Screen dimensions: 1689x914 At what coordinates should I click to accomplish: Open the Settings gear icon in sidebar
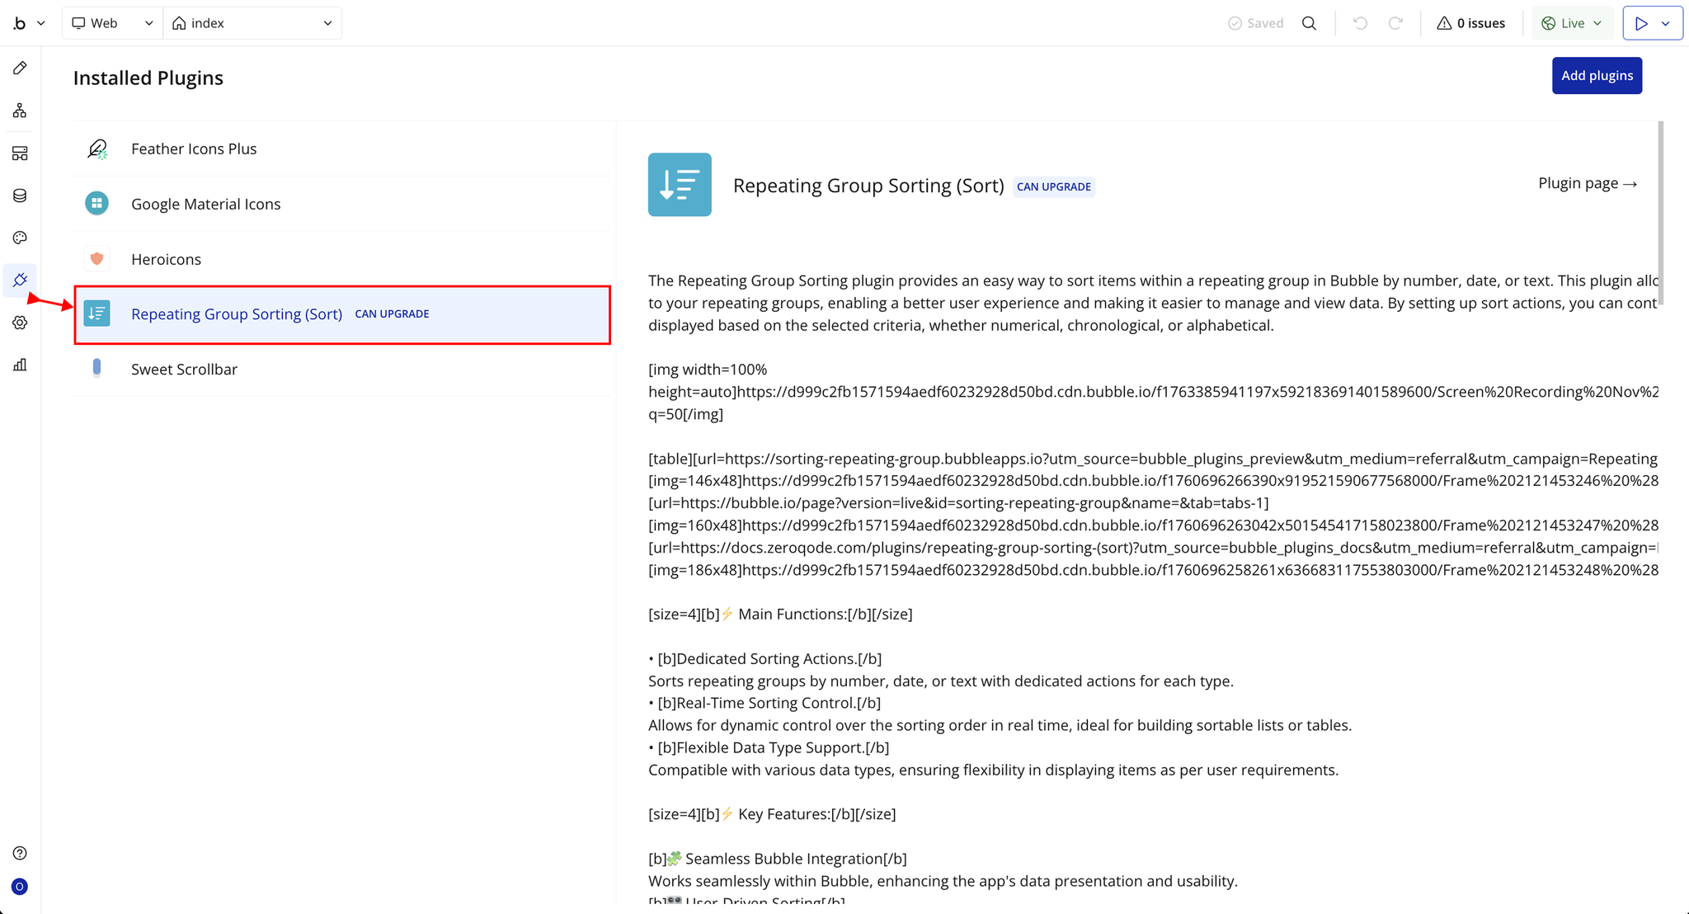[x=20, y=323]
